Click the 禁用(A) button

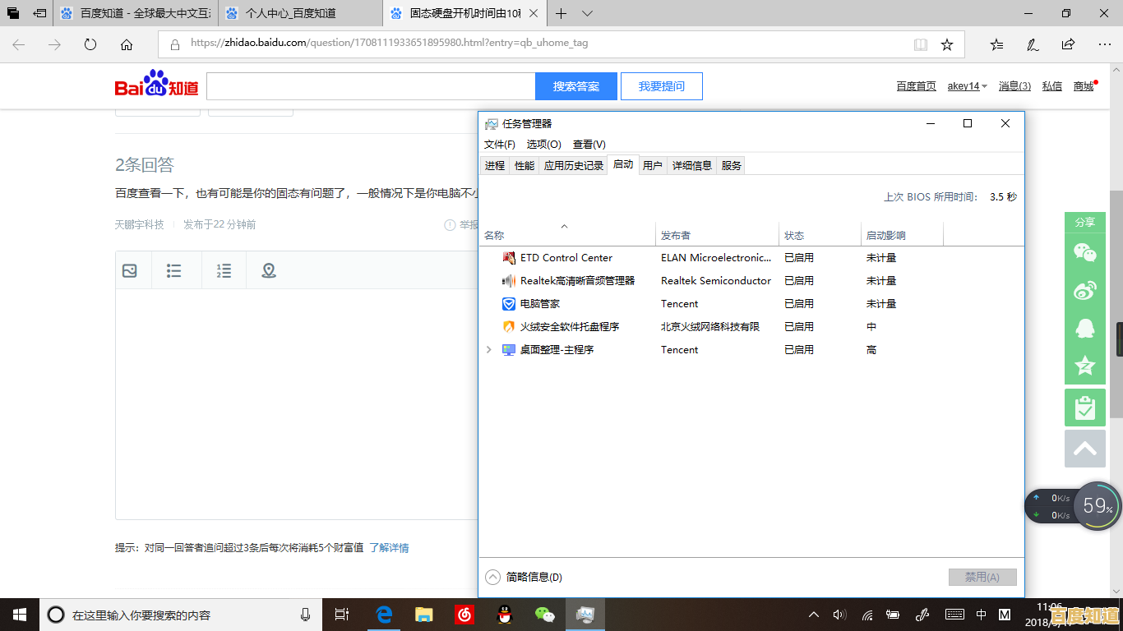pos(982,577)
